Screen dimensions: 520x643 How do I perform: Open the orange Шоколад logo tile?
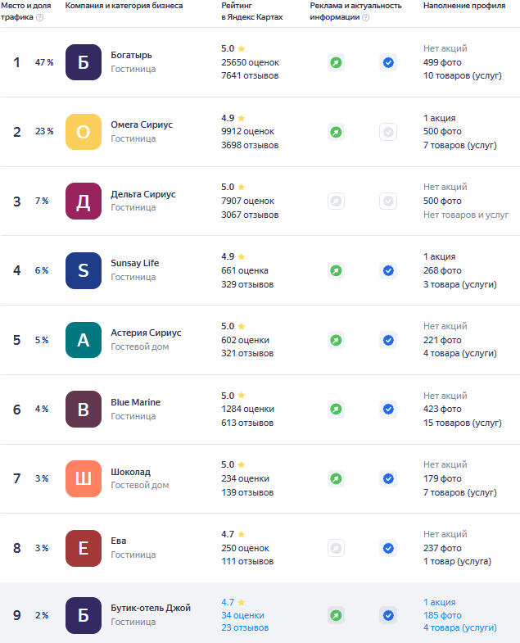84,478
